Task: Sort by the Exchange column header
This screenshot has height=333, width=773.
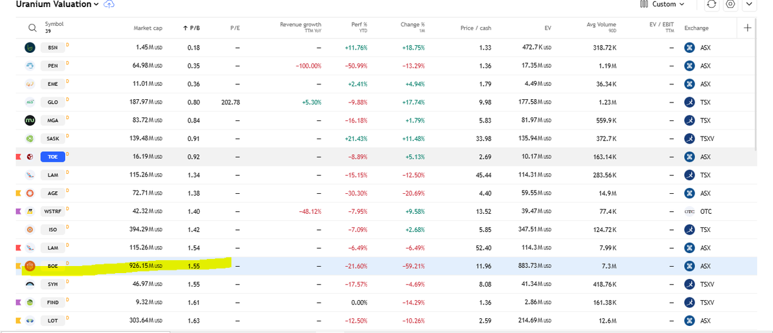Action: (x=696, y=28)
